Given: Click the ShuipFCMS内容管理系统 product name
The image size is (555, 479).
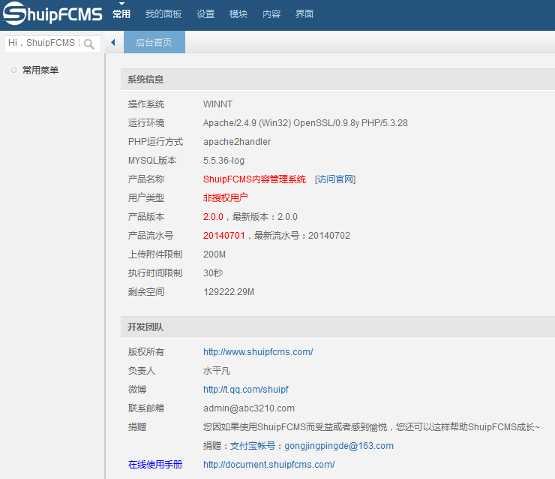Looking at the screenshot, I should coord(254,179).
